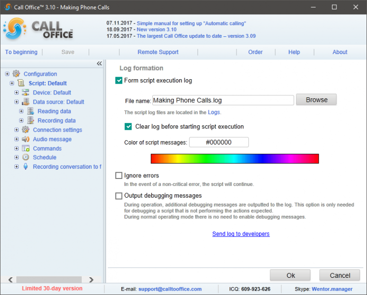
Task: Select Commands tree item label
Action: (x=47, y=148)
